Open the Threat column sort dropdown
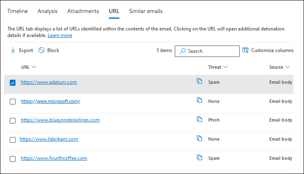The height and width of the screenshot is (174, 304). point(225,67)
